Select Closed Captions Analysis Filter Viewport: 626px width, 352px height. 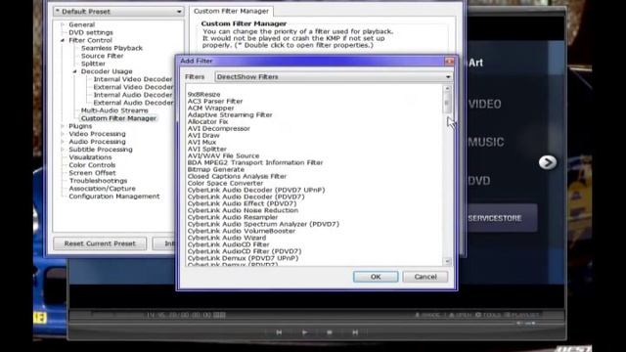coord(237,176)
